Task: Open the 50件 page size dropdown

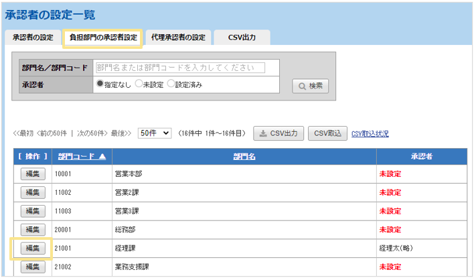Action: [155, 133]
